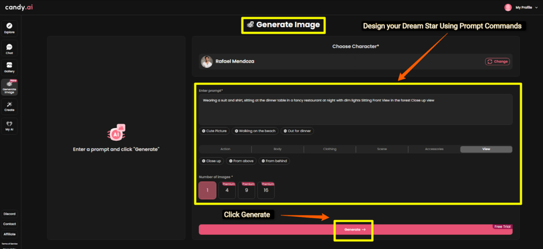Viewport: 543px width, 249px height.
Task: Switch to the Action tab
Action: pos(225,149)
